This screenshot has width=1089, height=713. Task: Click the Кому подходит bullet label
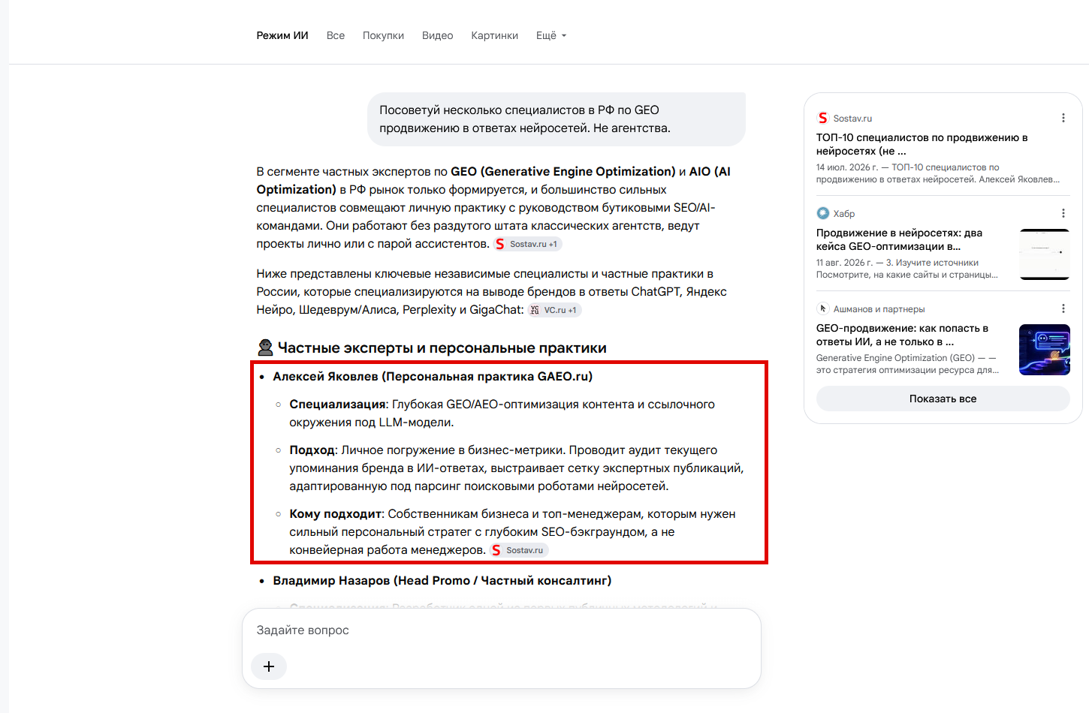point(335,513)
